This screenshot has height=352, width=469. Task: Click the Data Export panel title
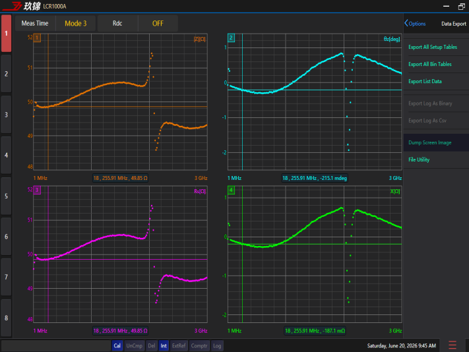[453, 24]
